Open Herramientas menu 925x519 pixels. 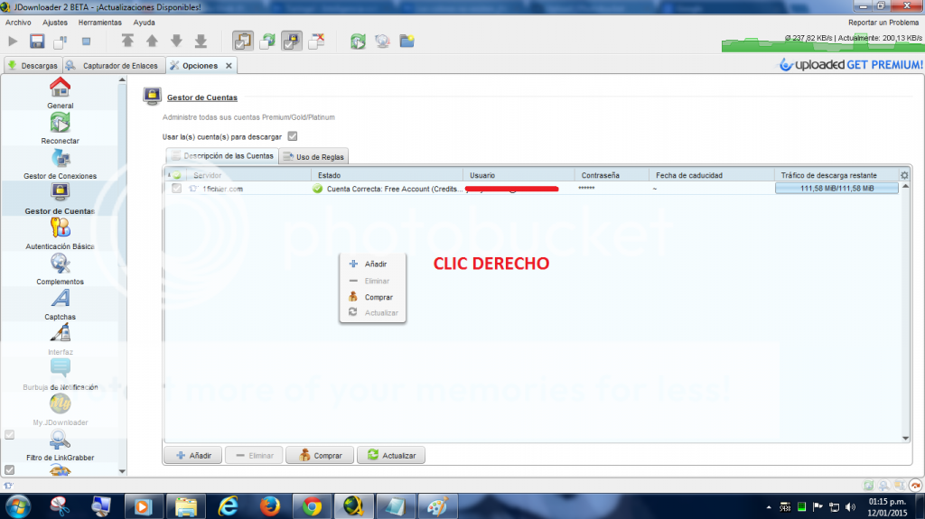[99, 23]
